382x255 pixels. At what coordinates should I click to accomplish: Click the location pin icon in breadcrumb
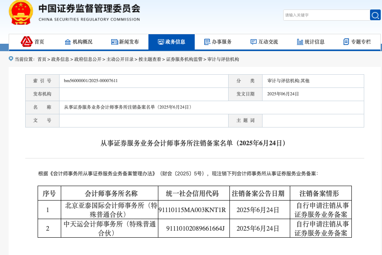click(11, 59)
